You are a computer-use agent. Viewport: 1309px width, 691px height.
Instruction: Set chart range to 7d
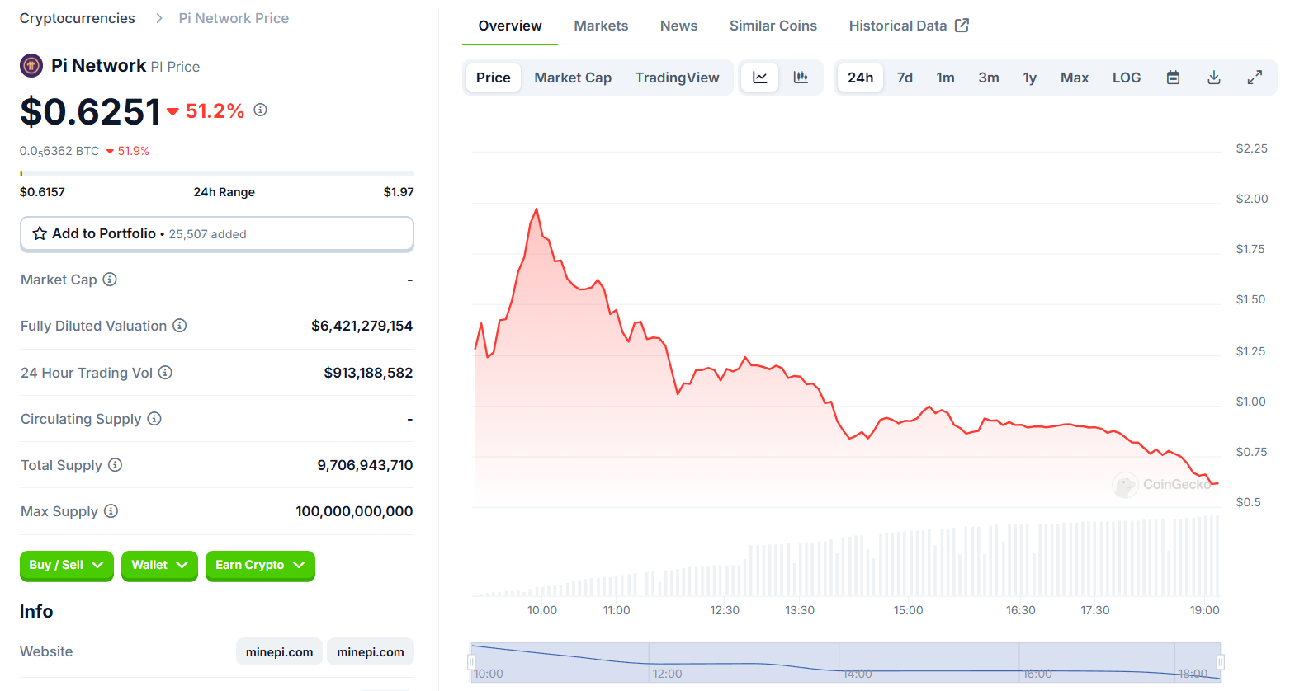point(905,78)
